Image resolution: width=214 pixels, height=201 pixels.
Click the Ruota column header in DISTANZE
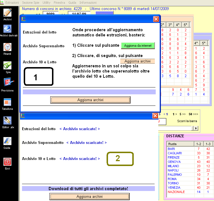[x=180, y=144]
